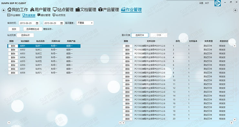Click the 选择文件 button
Screen dimensions: 239x127
click(x=140, y=35)
